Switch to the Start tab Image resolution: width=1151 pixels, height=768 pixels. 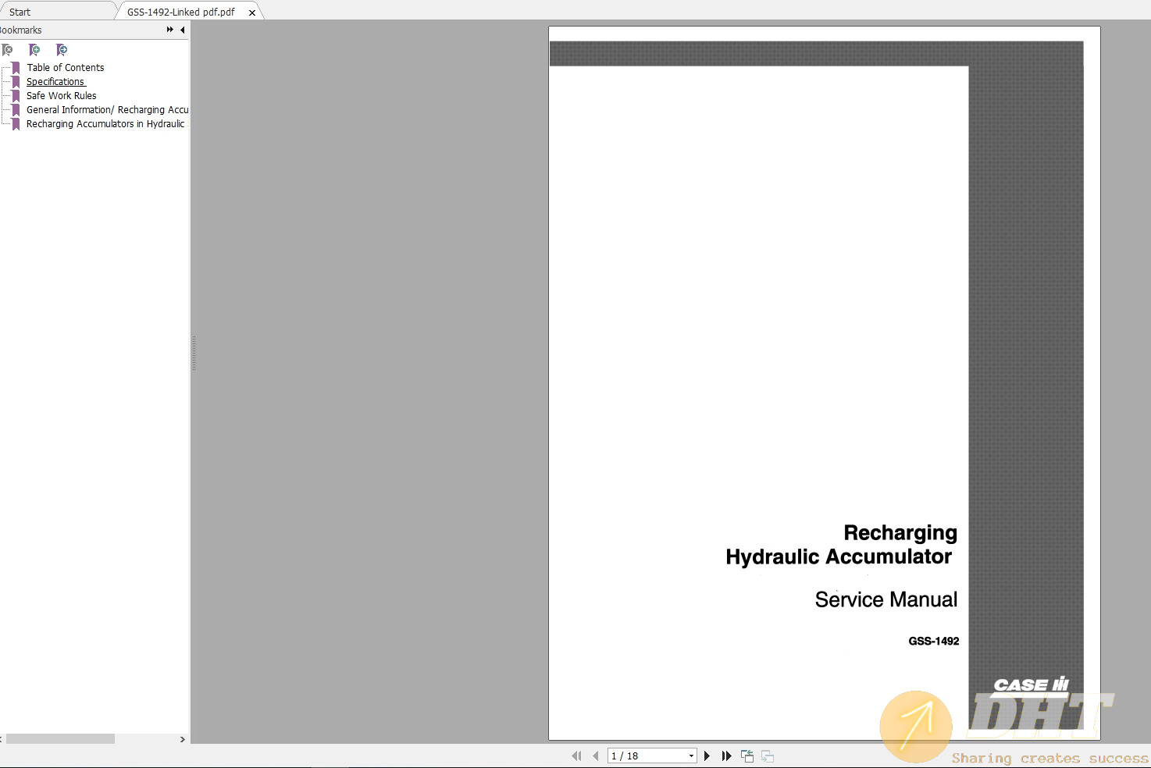click(20, 12)
